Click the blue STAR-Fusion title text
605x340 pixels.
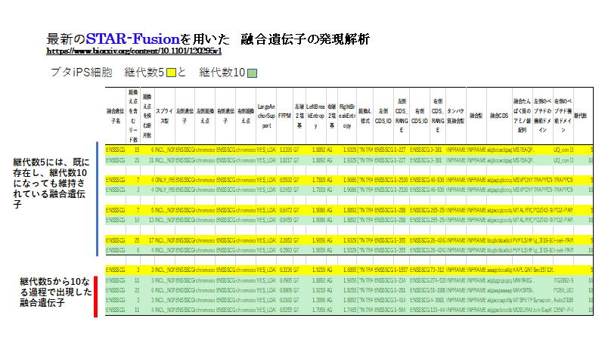(132, 39)
